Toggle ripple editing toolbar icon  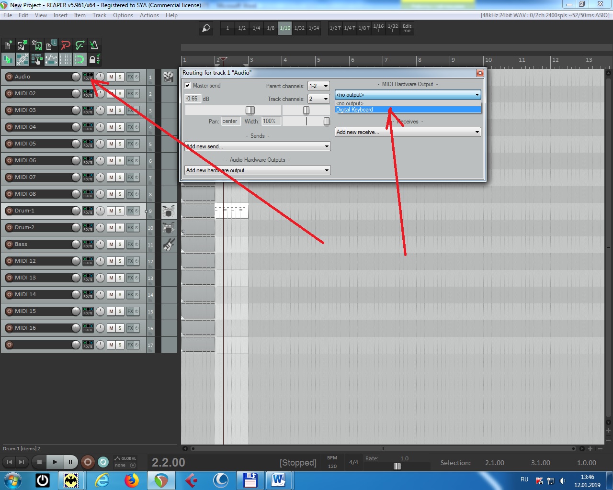click(x=37, y=60)
